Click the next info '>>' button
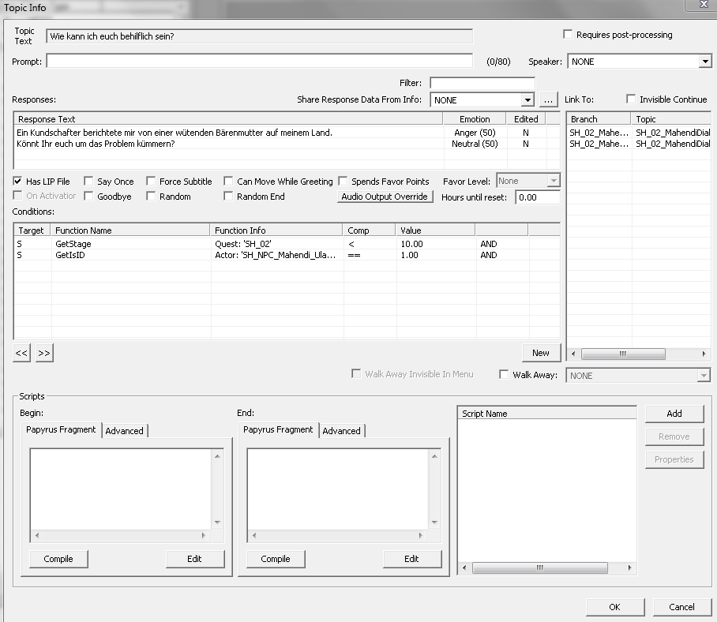The width and height of the screenshot is (717, 622). [x=44, y=354]
